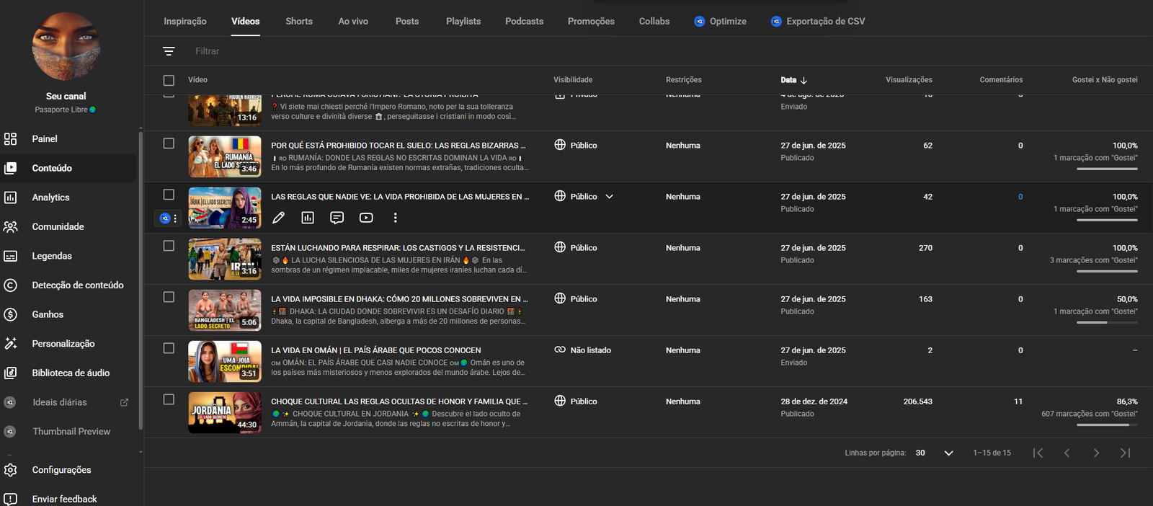Click the filter lines icon

point(169,51)
